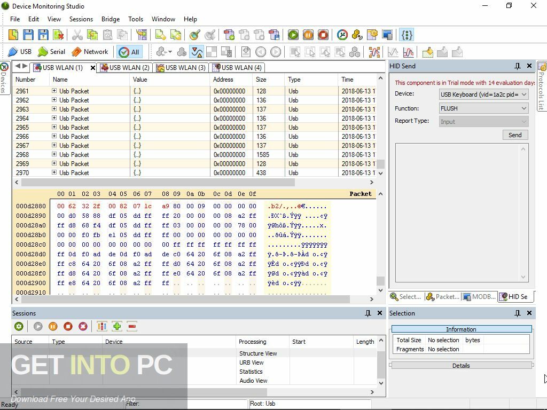
Task: Expand Usb Packet row 2964
Action: pos(54,118)
